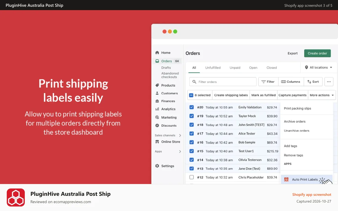Image resolution: width=338 pixels, height=211 pixels.
Task: Click the search magnifier icon in filter box
Action: [x=194, y=82]
